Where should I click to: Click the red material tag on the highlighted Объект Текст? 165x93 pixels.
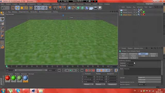144,15
